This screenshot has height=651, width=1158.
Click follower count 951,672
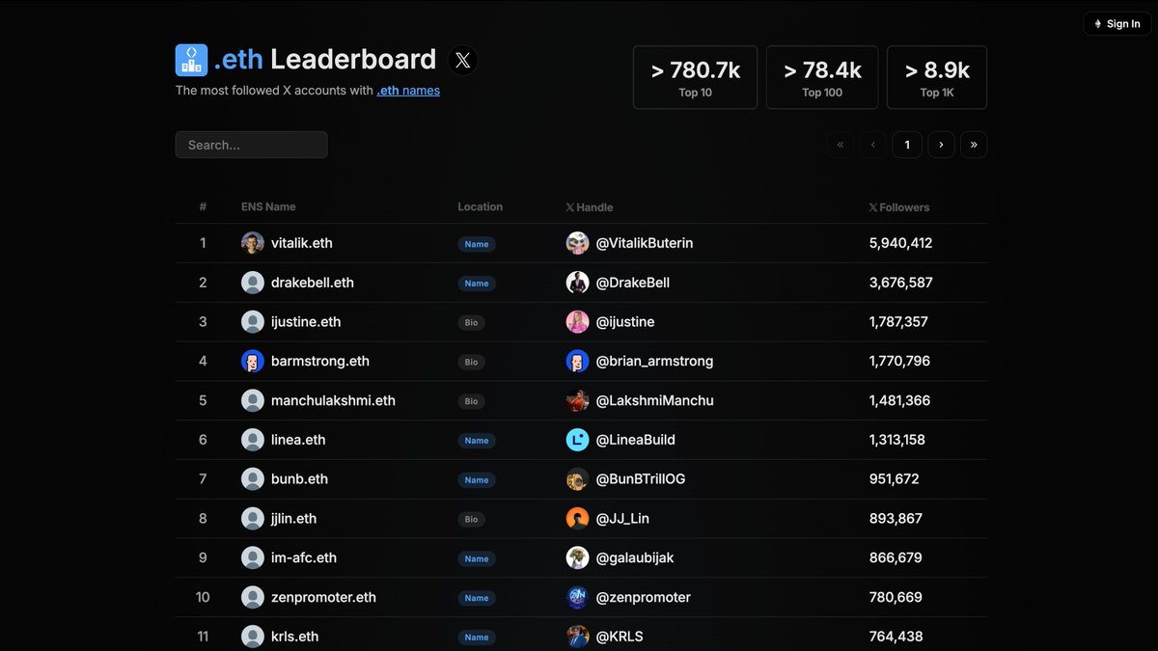point(895,479)
